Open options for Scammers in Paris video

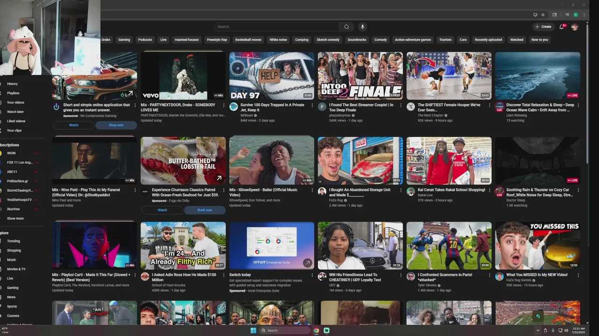pos(489,275)
